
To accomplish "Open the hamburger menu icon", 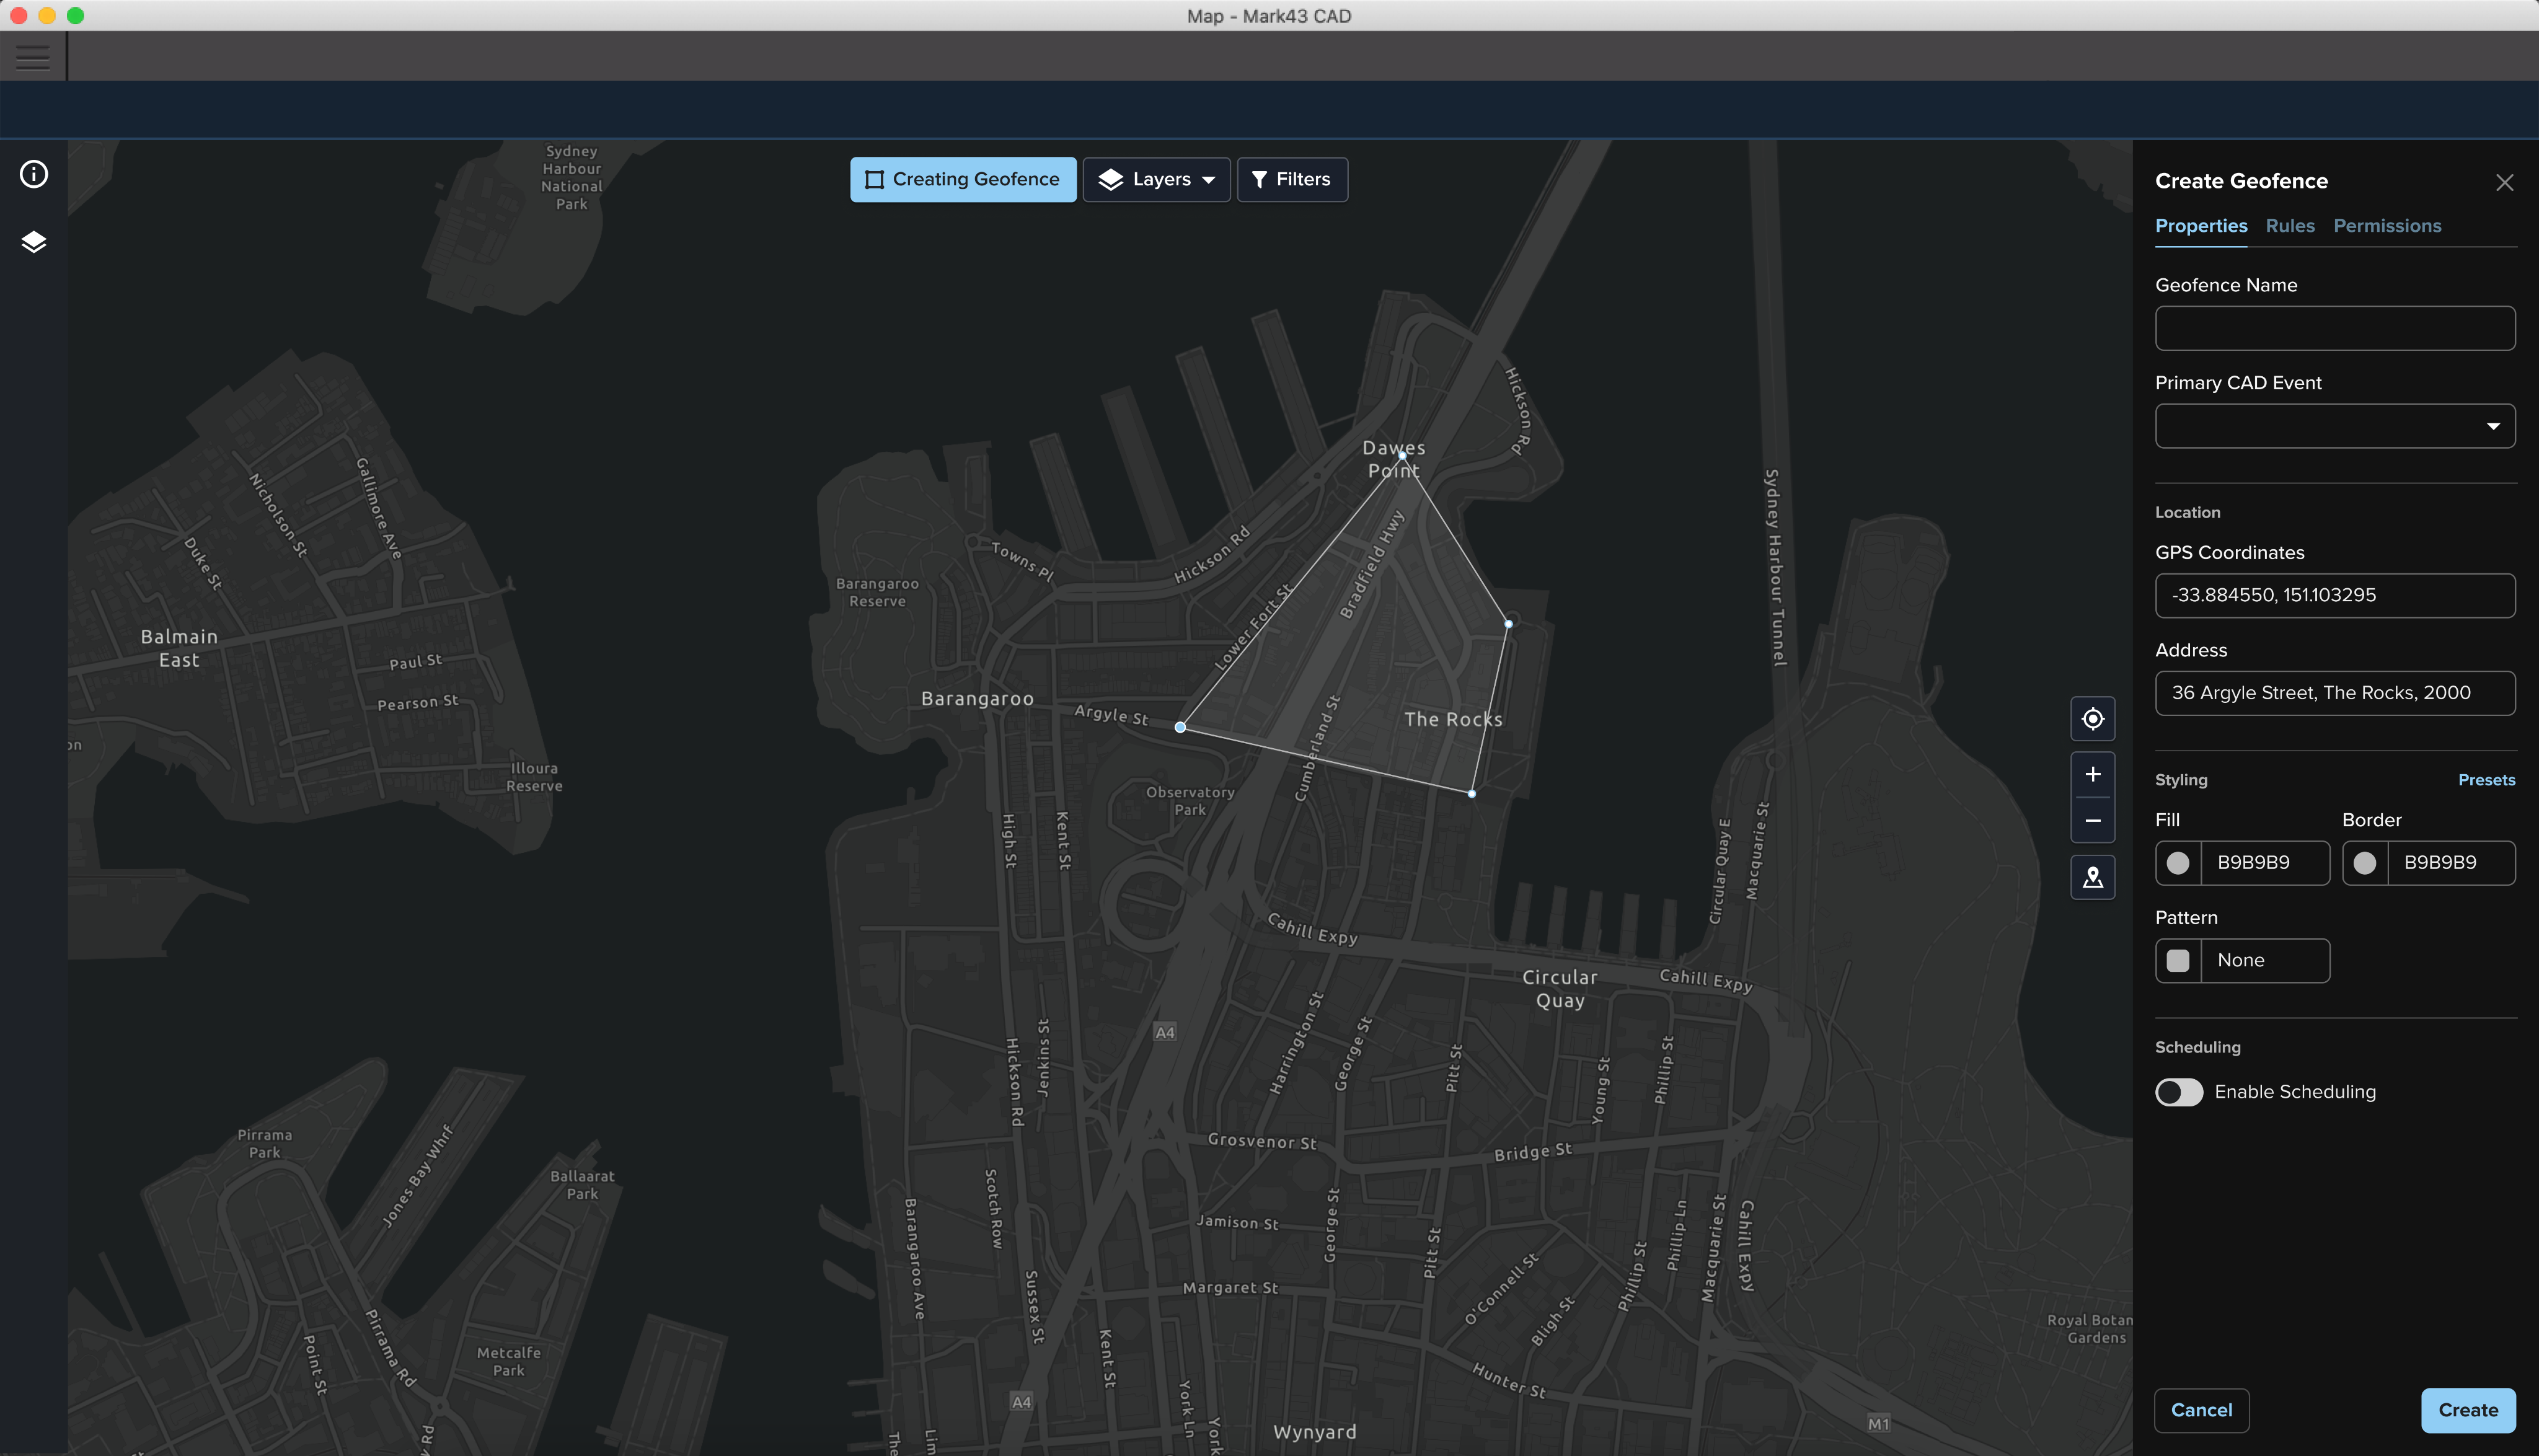I will (33, 57).
